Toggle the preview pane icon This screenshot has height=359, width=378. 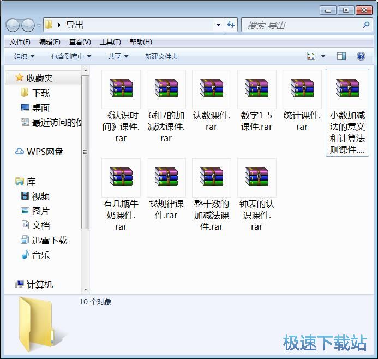pyautogui.click(x=341, y=56)
